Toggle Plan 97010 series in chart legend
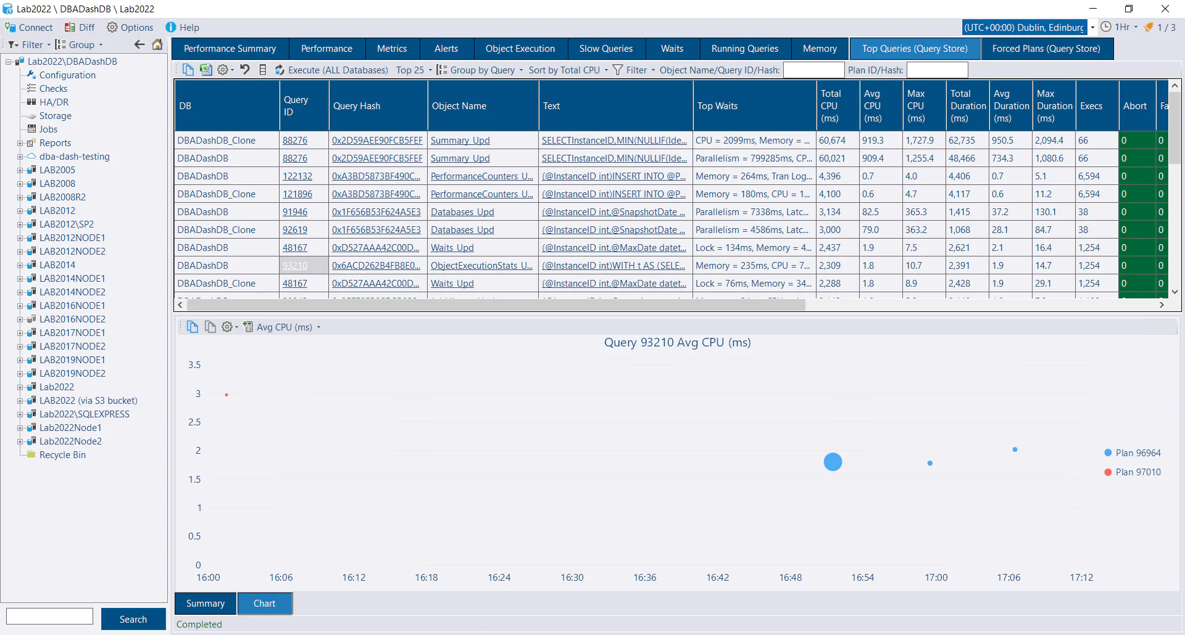The width and height of the screenshot is (1185, 635). (1132, 472)
